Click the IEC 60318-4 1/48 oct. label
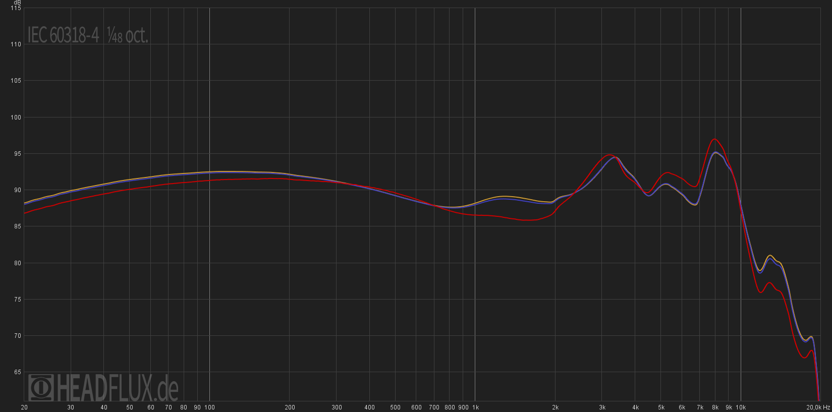 [x=88, y=35]
